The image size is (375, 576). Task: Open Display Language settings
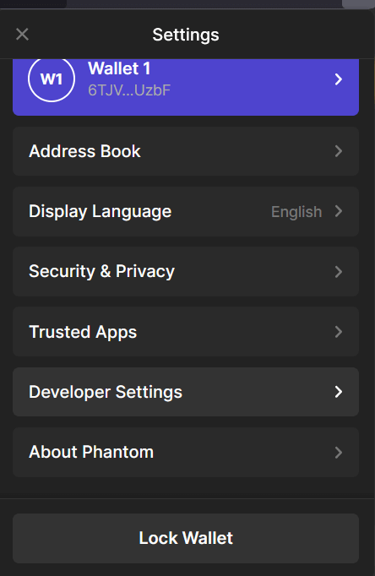(186, 211)
